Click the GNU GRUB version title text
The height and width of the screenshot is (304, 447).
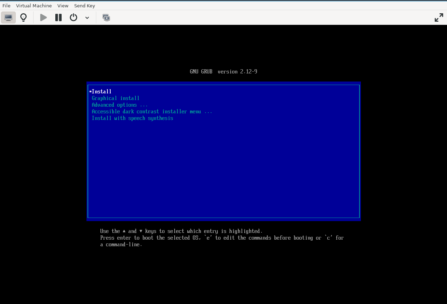click(x=223, y=71)
